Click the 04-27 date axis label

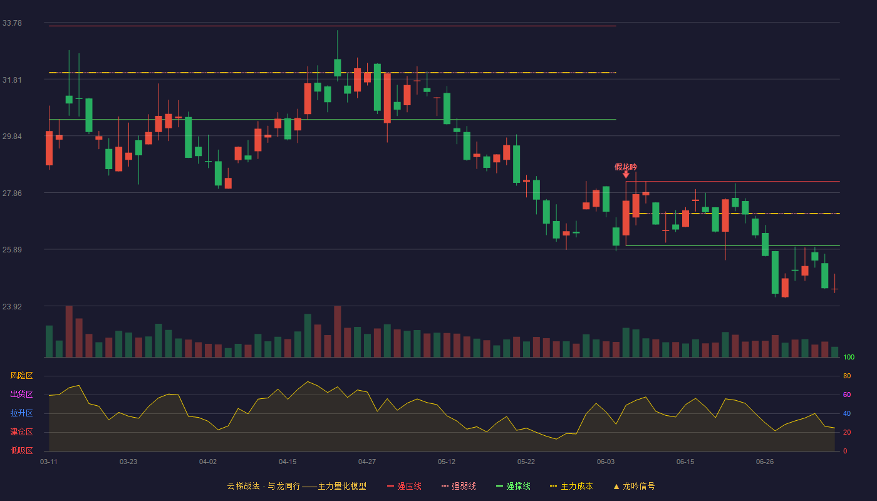click(367, 462)
